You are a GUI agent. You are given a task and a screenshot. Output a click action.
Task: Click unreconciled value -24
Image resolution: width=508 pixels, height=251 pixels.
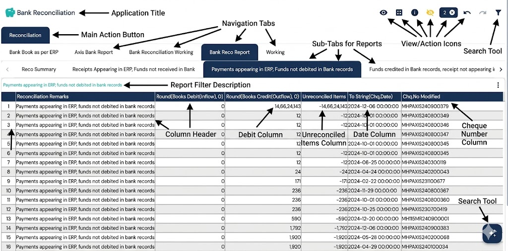343,172
